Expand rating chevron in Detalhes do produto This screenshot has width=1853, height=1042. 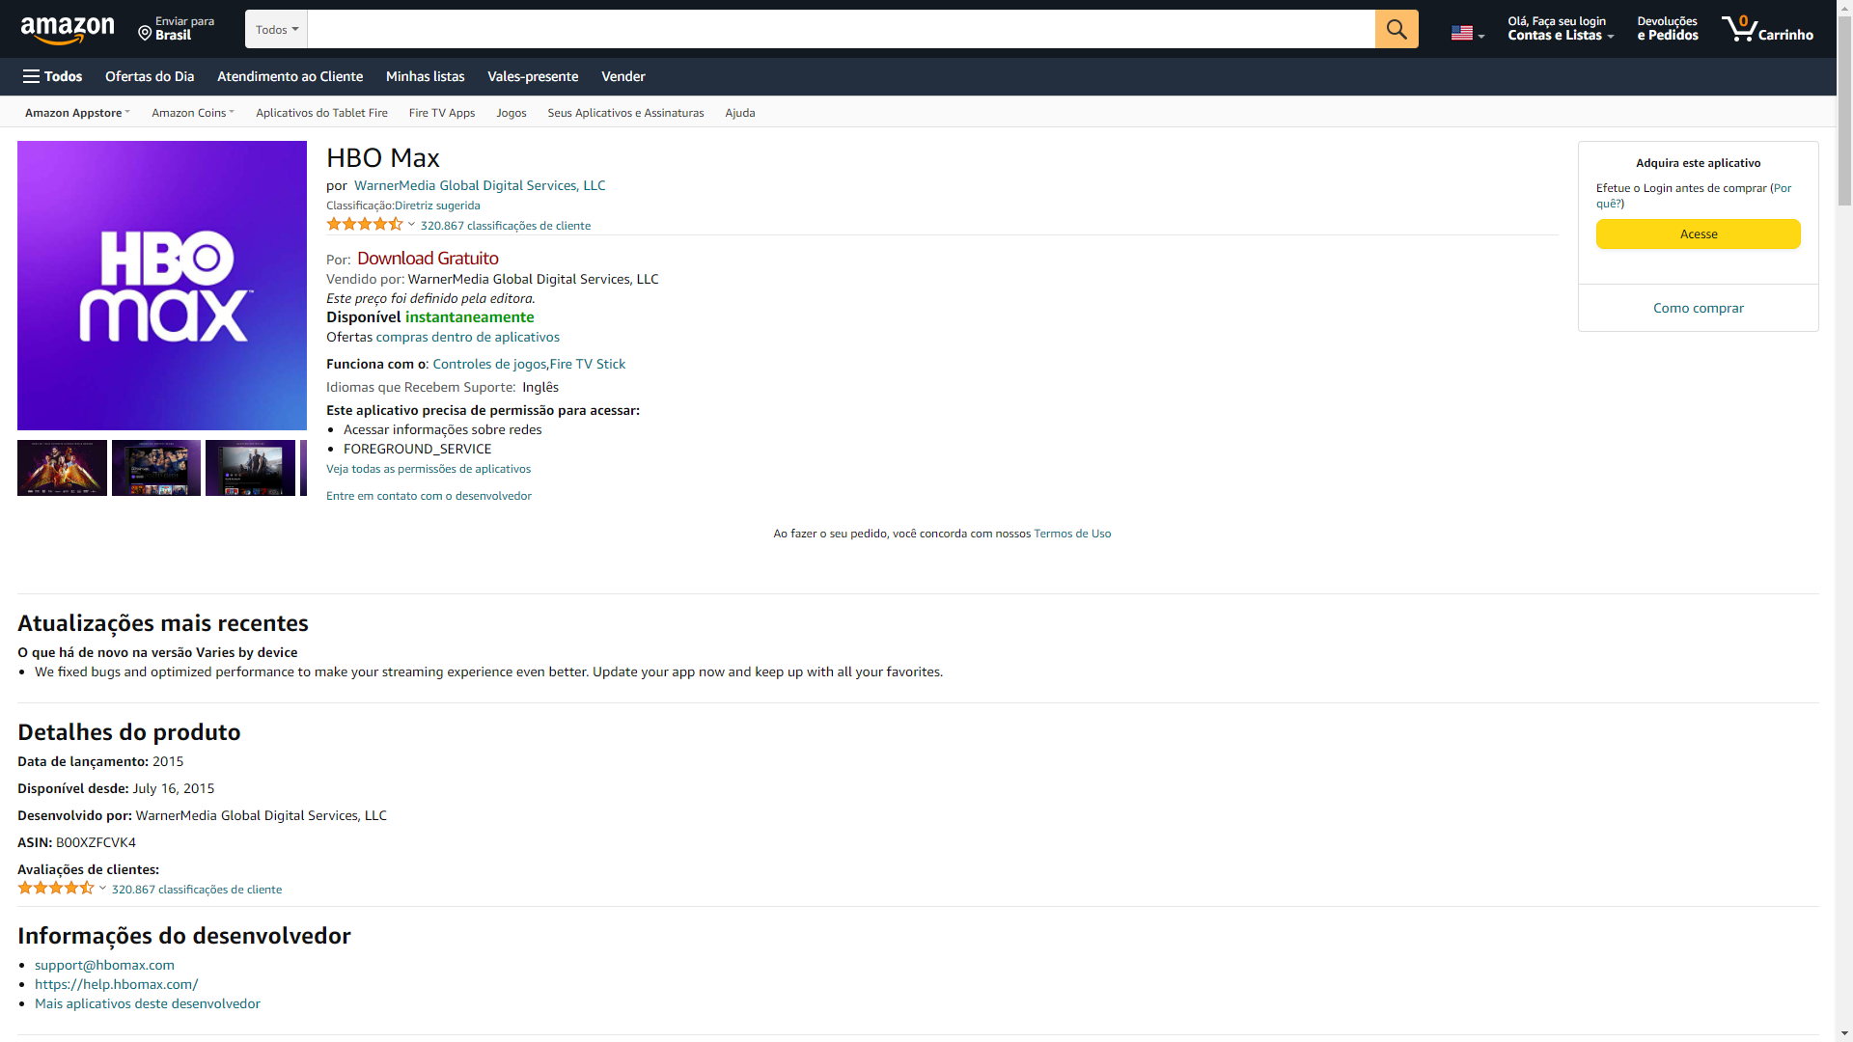(x=102, y=889)
